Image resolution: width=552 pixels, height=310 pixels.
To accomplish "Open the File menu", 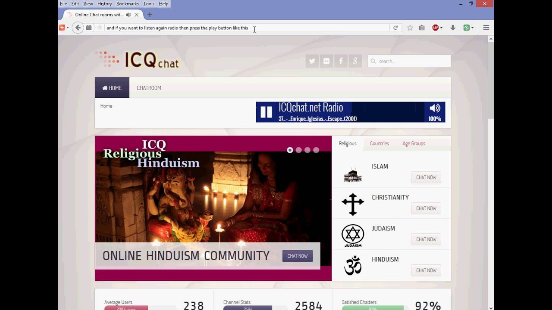I will pyautogui.click(x=63, y=4).
